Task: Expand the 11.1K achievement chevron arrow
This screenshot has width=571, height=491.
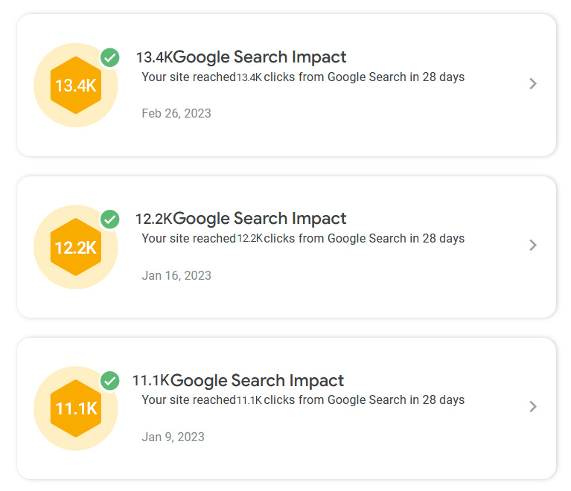Action: pyautogui.click(x=532, y=407)
